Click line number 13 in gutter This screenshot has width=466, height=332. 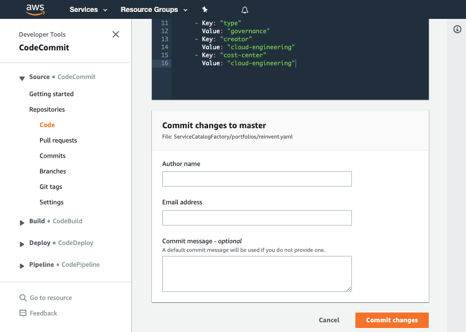click(165, 39)
